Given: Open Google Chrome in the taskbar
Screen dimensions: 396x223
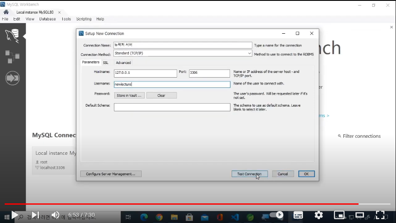Looking at the screenshot, I should tap(159, 217).
